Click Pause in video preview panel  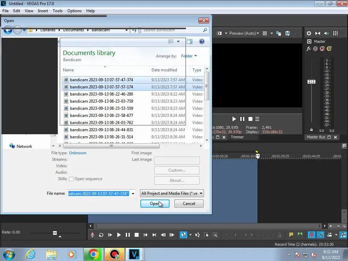[242, 119]
